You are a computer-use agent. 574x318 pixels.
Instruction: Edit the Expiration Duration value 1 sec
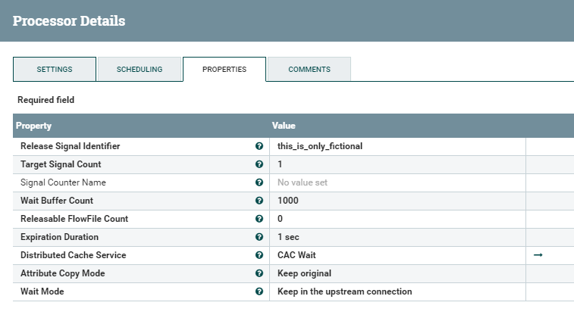[397, 237]
